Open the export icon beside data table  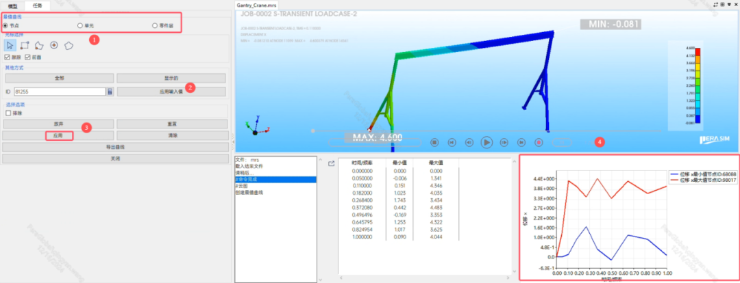click(x=332, y=163)
